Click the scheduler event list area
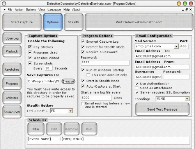The image size is (195, 149). (108, 140)
